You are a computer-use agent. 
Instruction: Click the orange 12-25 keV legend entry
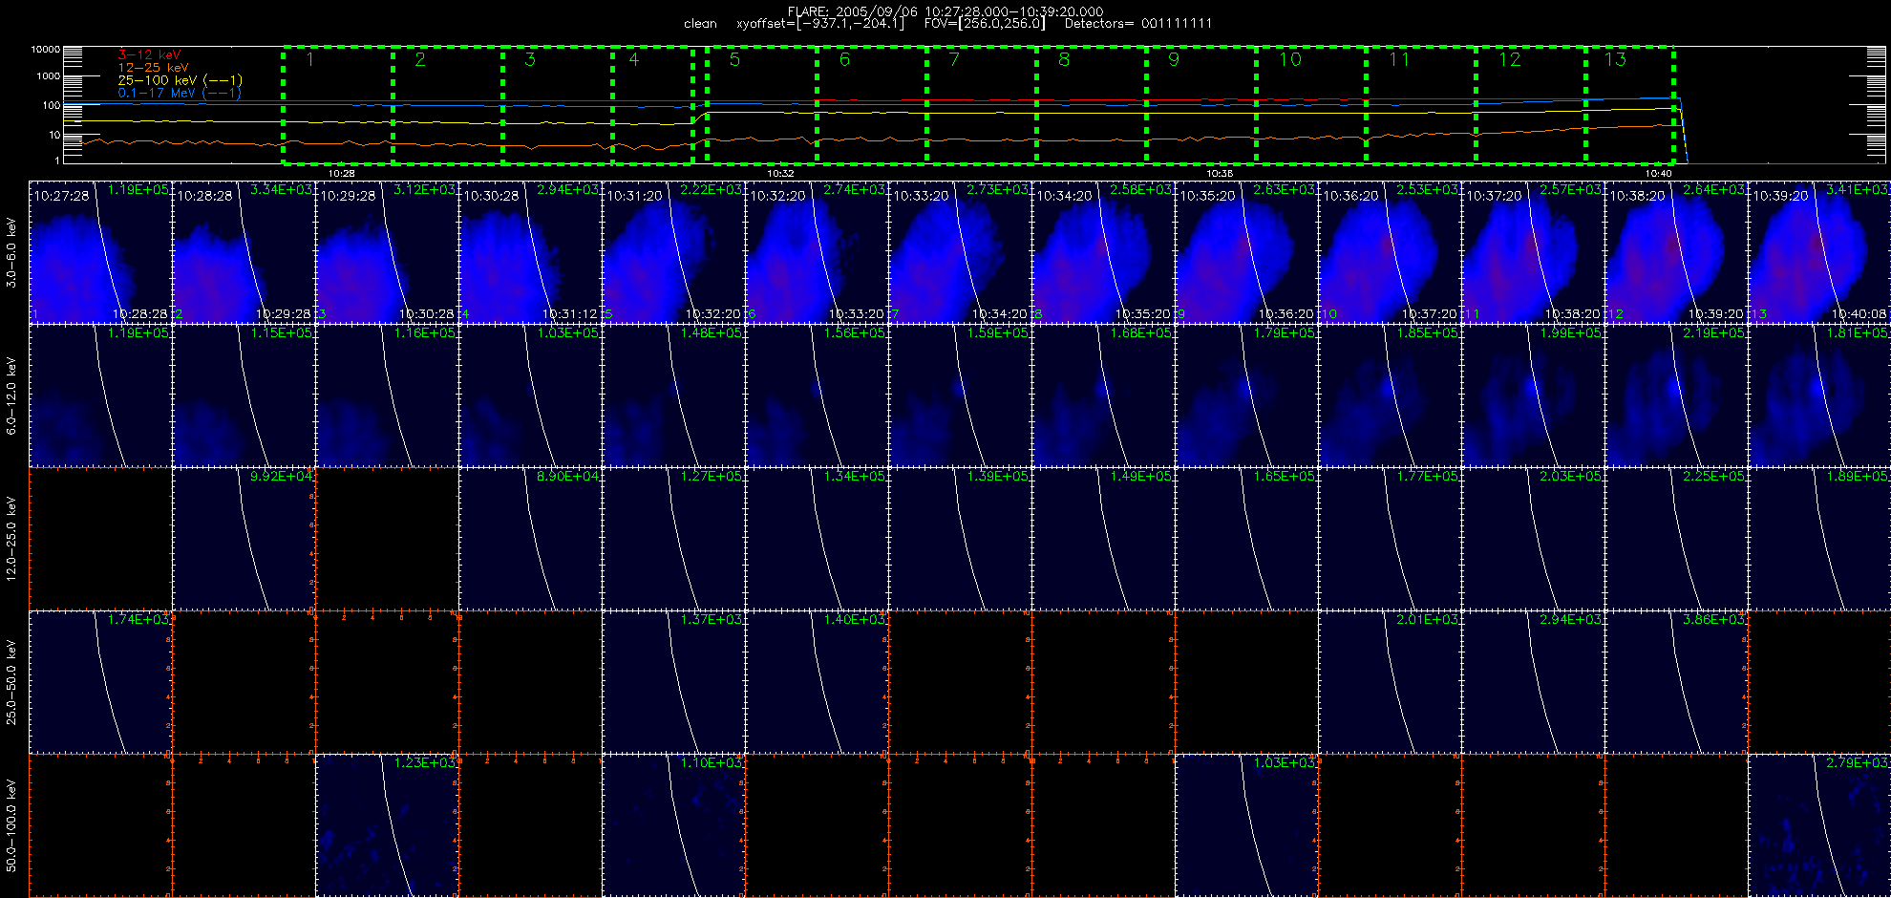coord(153,68)
